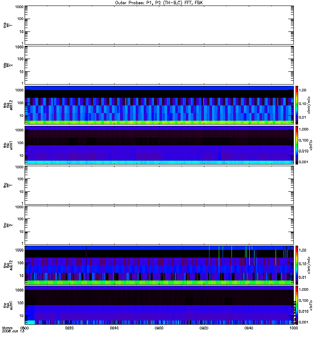This screenshot has height=340, width=318.
Task: Click the 'thb fbk scm1' panel axis label
Action: tap(8, 145)
